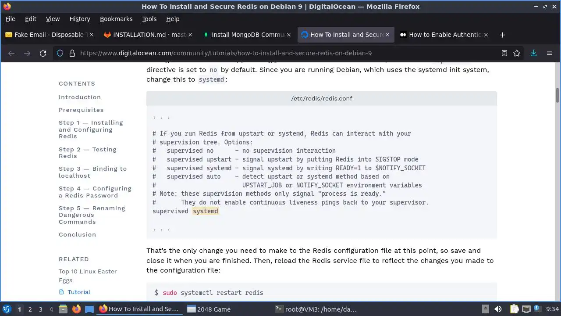Image resolution: width=561 pixels, height=316 pixels.
Task: Open related Top 10 Linux Easter Eggs
Action: pos(88,276)
